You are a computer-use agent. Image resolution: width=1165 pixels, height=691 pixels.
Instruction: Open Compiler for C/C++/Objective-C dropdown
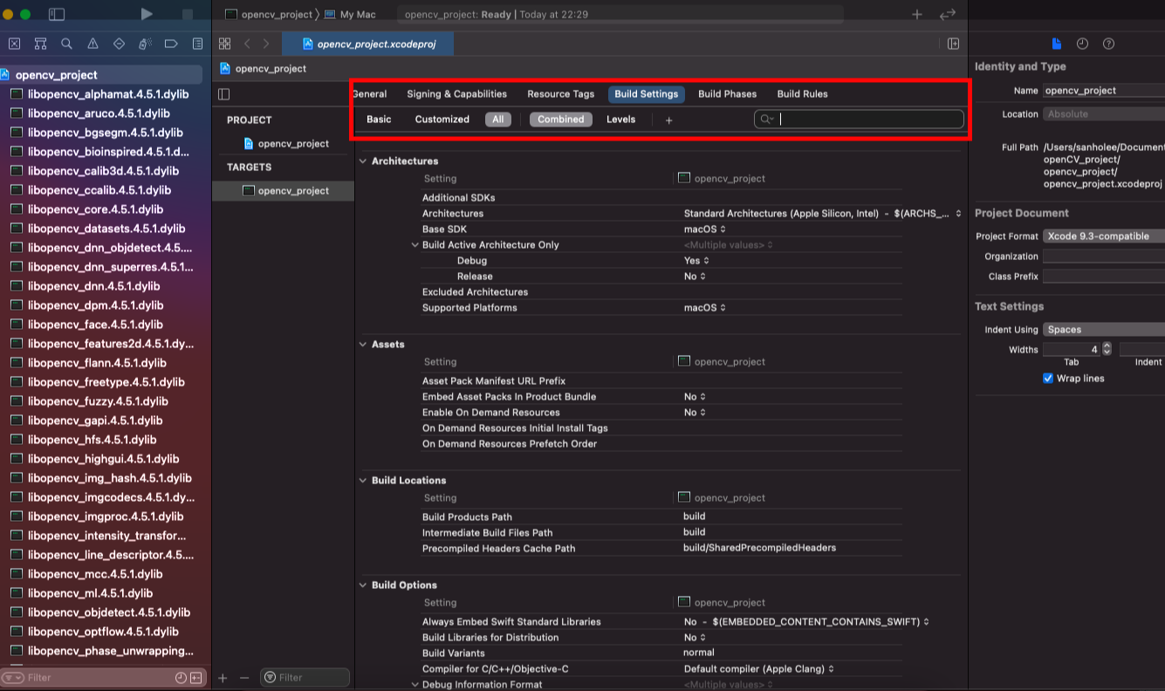(x=759, y=669)
